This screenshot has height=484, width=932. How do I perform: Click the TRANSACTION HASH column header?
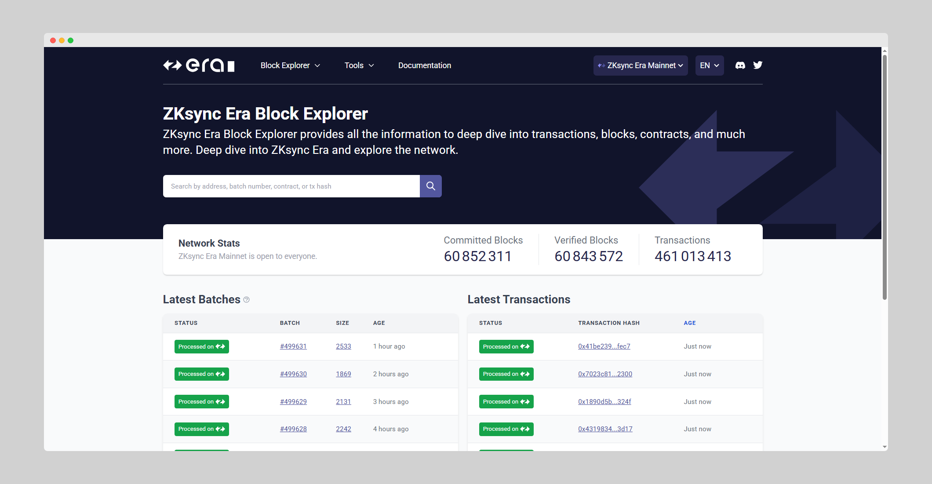point(609,323)
